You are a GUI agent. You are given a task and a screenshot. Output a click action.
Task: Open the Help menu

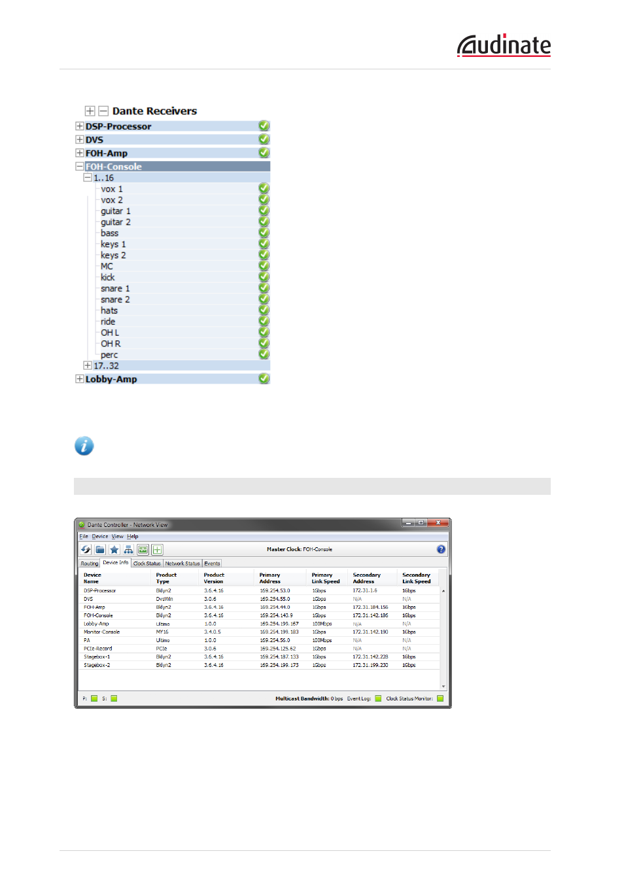pos(133,536)
